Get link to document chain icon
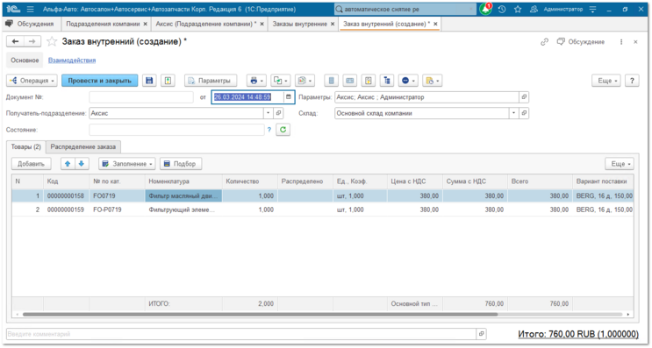The image size is (652, 348). tap(544, 42)
